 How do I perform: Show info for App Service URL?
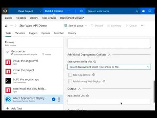87,96
